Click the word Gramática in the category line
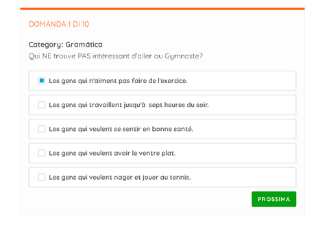Image resolution: width=329 pixels, height=247 pixels. point(84,45)
